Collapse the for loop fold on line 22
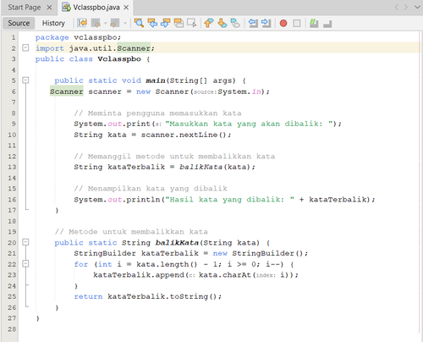 (x=25, y=263)
